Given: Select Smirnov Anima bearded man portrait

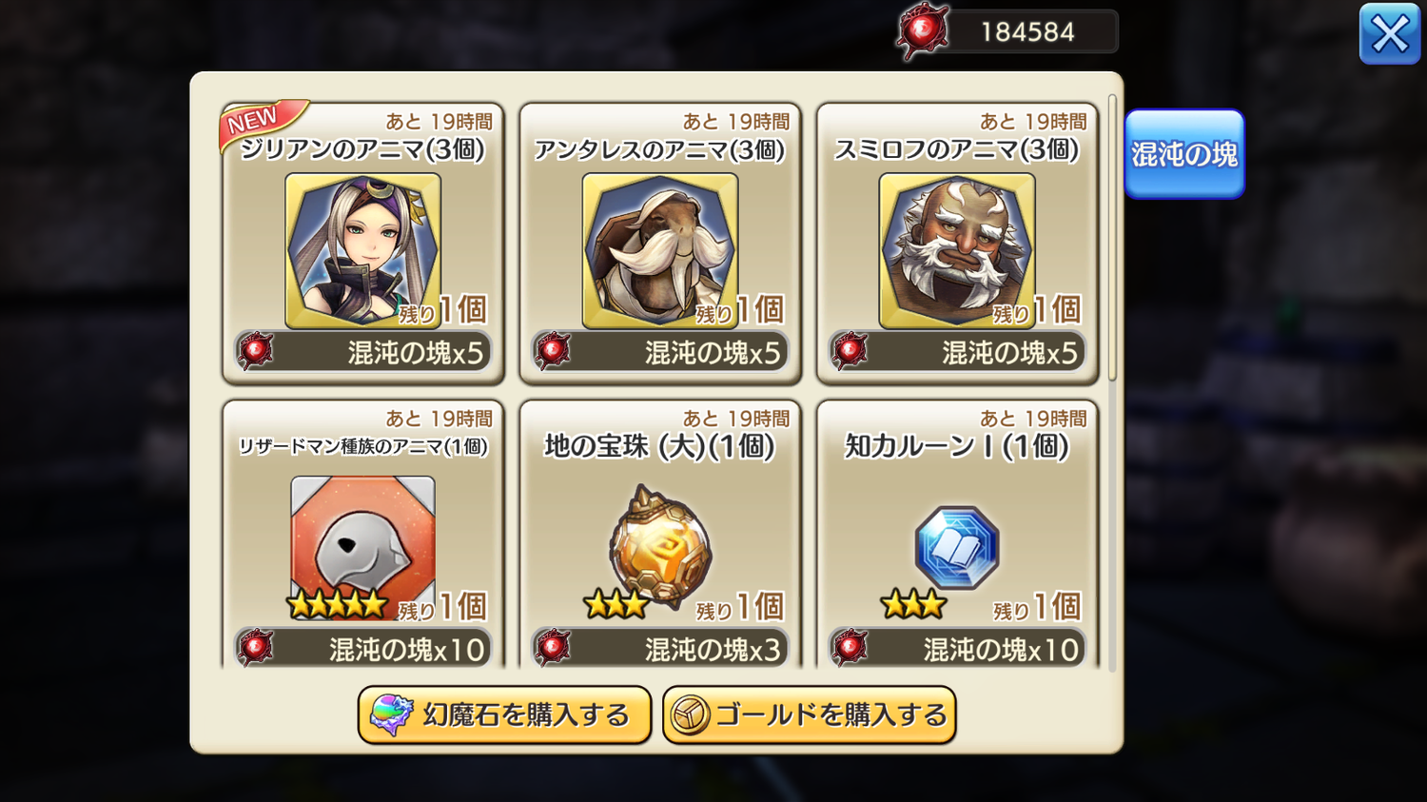Looking at the screenshot, I should tap(956, 251).
